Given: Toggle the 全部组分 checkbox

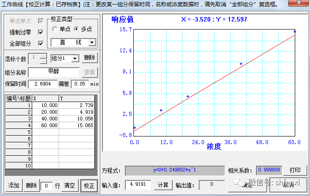Looking at the screenshot, I should pyautogui.click(x=41, y=43).
